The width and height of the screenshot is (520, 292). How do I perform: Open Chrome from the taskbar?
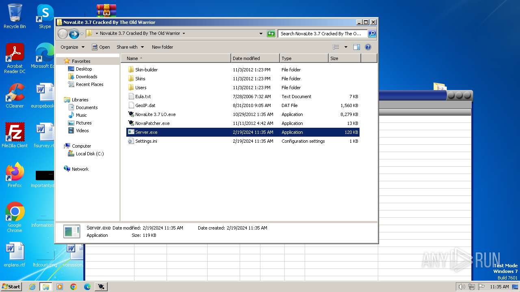tap(74, 287)
